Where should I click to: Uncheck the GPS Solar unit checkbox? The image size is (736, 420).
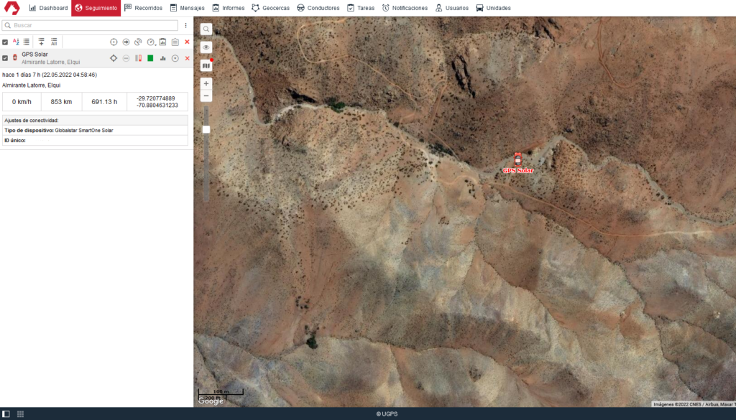5,58
